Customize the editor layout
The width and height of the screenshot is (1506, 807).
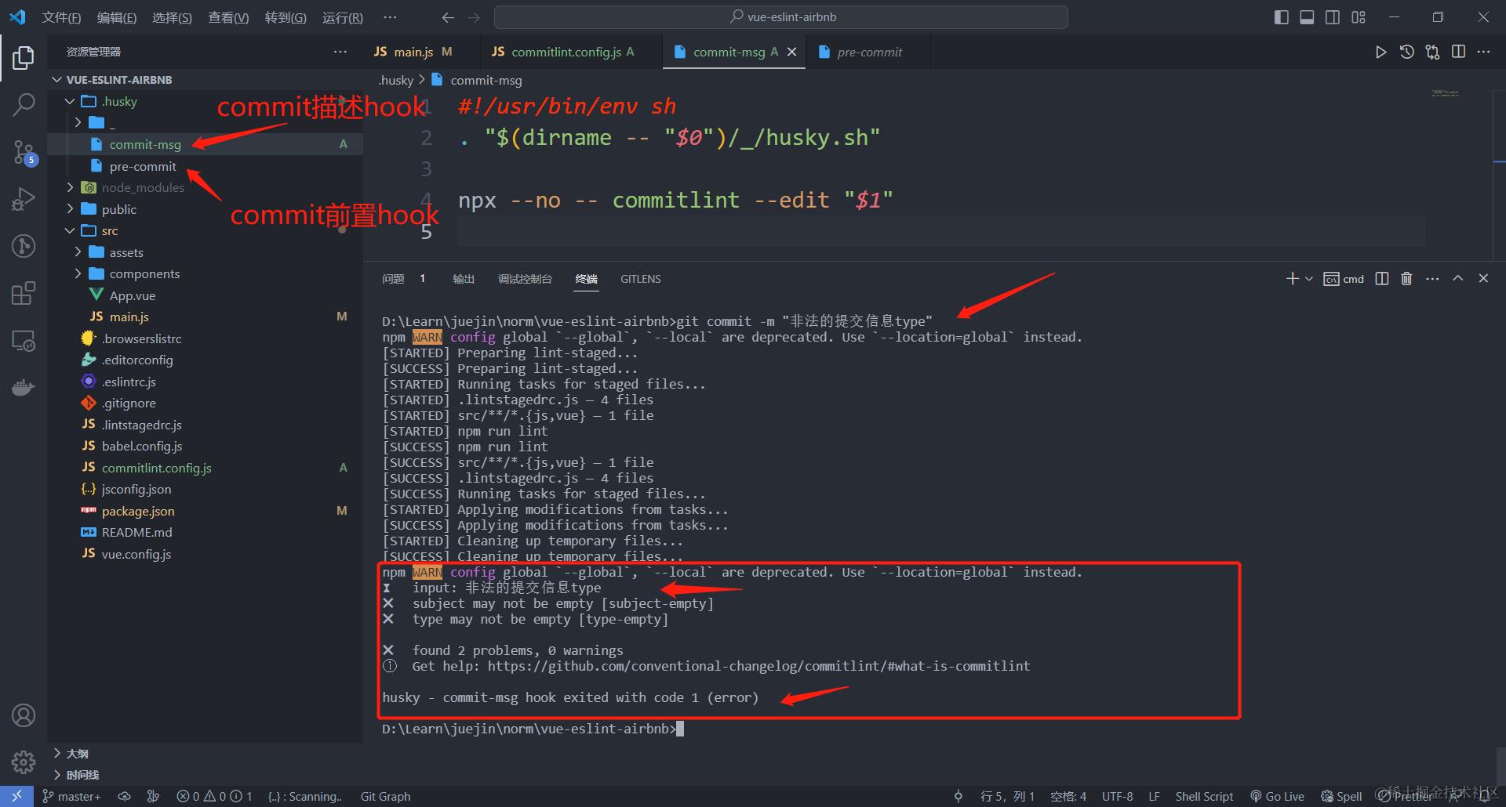click(1359, 17)
